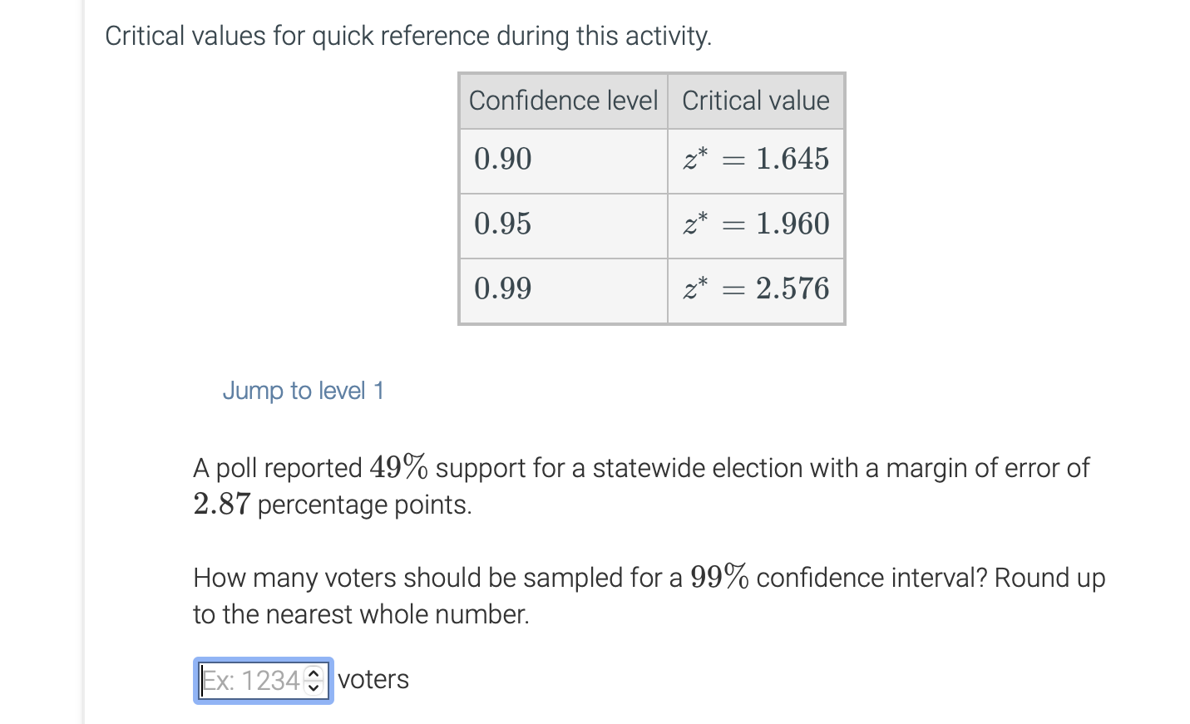
Task: Click inside the reference table border area
Action: pyautogui.click(x=651, y=198)
